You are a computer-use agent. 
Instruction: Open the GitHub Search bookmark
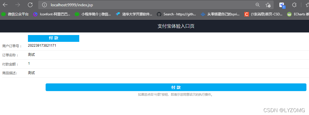(x=176, y=14)
